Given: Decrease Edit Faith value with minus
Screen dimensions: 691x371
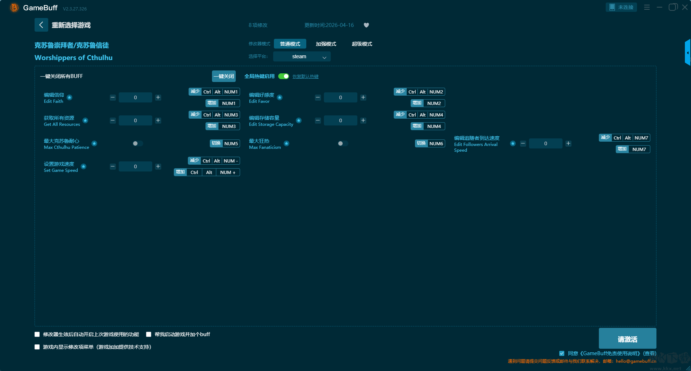Looking at the screenshot, I should [x=113, y=97].
